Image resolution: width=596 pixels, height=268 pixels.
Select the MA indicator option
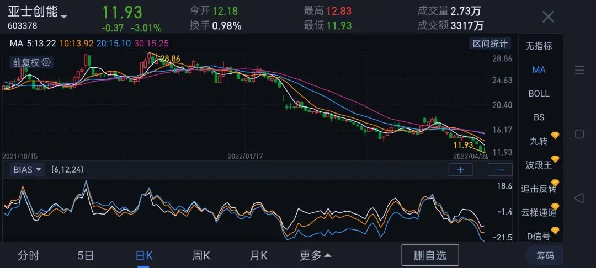coord(539,69)
